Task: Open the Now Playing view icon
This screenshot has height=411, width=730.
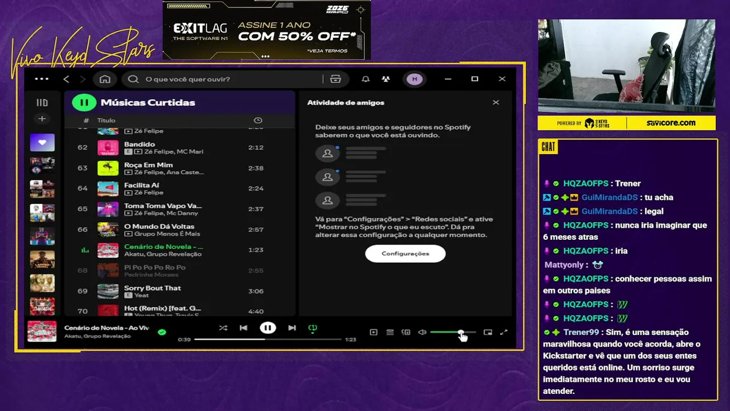Action: [x=374, y=332]
